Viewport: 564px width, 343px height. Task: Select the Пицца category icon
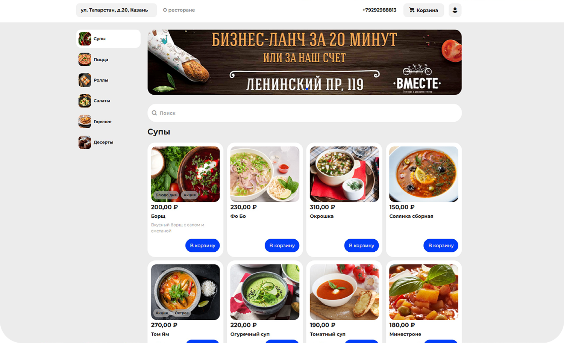(85, 59)
